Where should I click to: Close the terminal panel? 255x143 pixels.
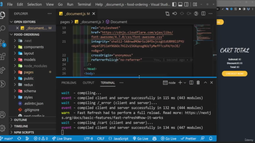coord(212,83)
